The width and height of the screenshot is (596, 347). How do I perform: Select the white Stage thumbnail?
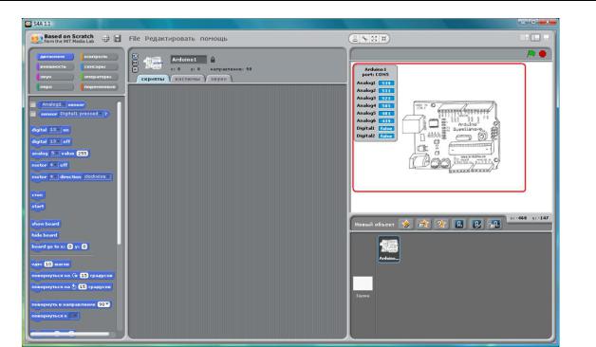pyautogui.click(x=363, y=283)
